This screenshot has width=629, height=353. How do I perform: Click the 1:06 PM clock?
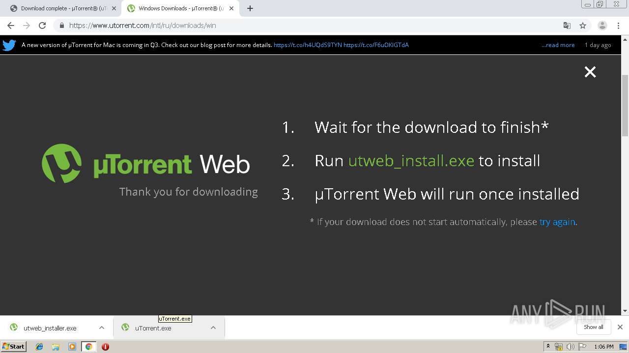pos(604,347)
